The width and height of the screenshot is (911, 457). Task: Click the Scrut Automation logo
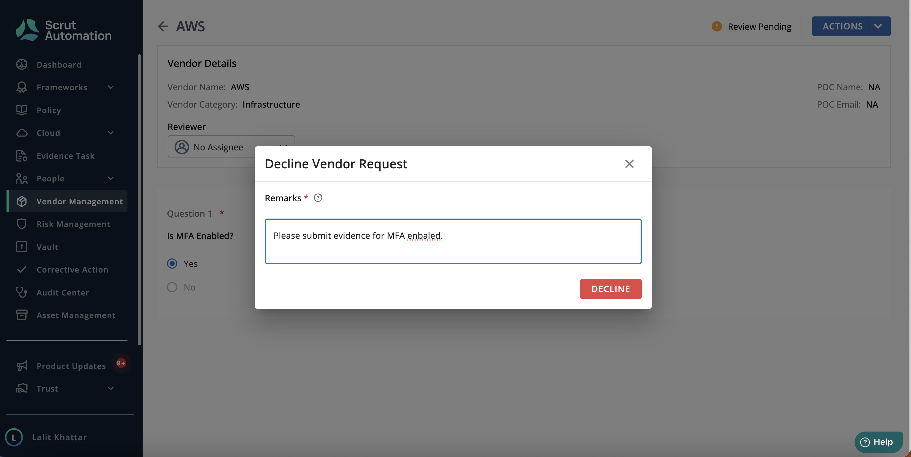coord(64,30)
